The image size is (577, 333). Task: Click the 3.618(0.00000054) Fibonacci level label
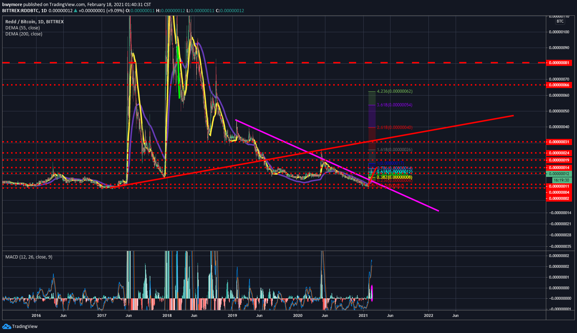pos(394,105)
